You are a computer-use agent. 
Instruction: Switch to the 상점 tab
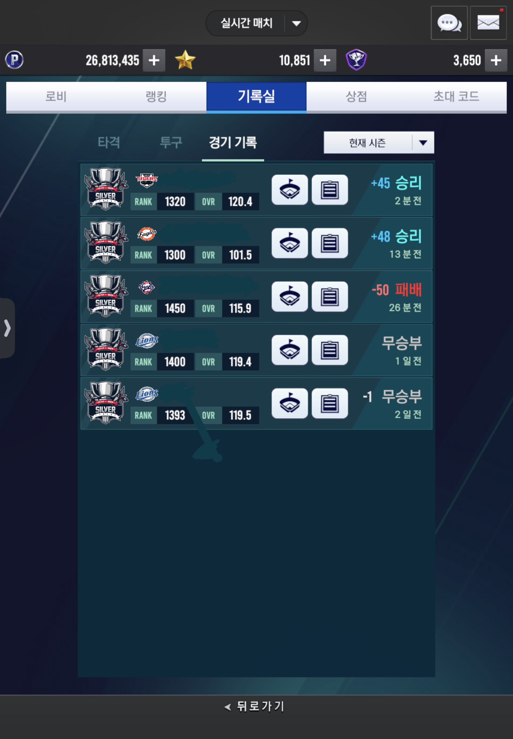coord(356,96)
